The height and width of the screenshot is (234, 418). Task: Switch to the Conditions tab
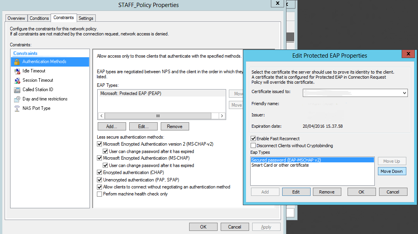point(39,18)
